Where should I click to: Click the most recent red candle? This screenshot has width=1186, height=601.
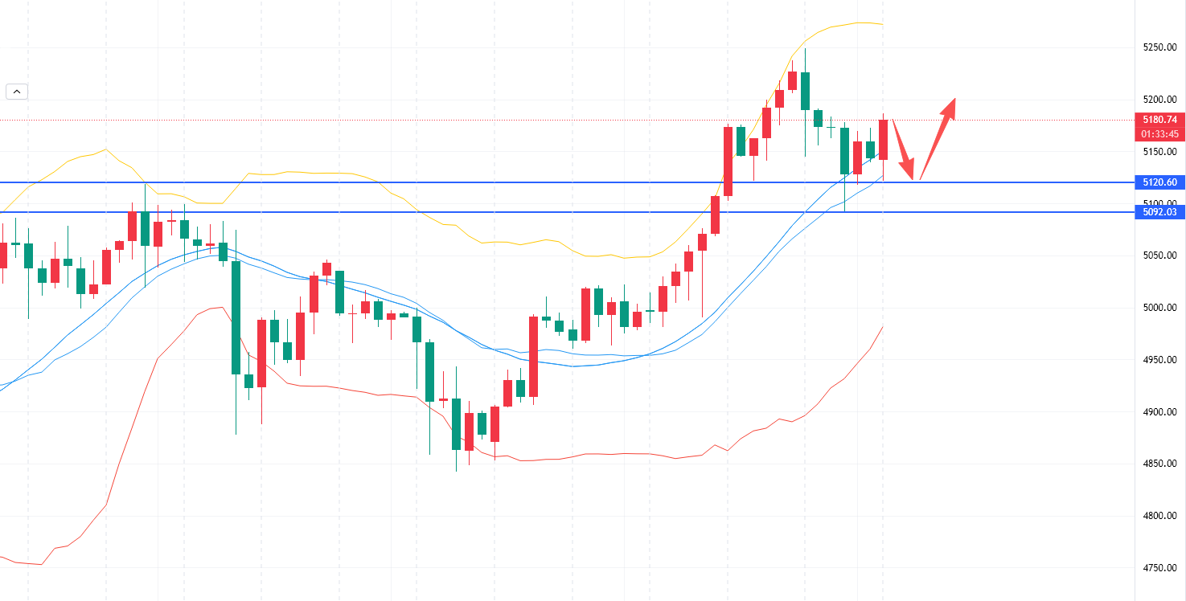[x=883, y=139]
